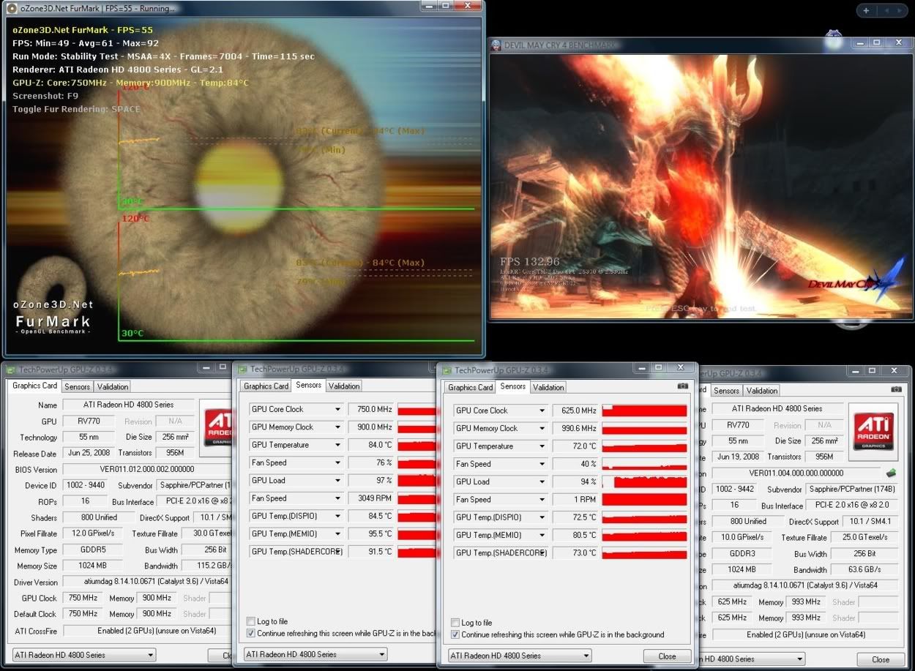
Task: Click FurMark overlay line 'FPS: Min=49 - Avg=61 - Max=92'
Action: (x=86, y=43)
